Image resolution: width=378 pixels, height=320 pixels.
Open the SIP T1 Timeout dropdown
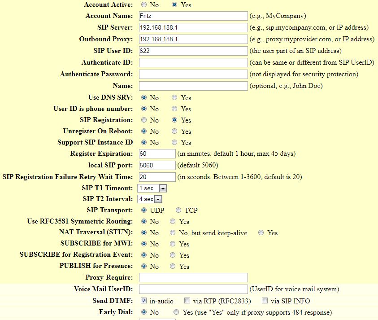[x=152, y=188]
